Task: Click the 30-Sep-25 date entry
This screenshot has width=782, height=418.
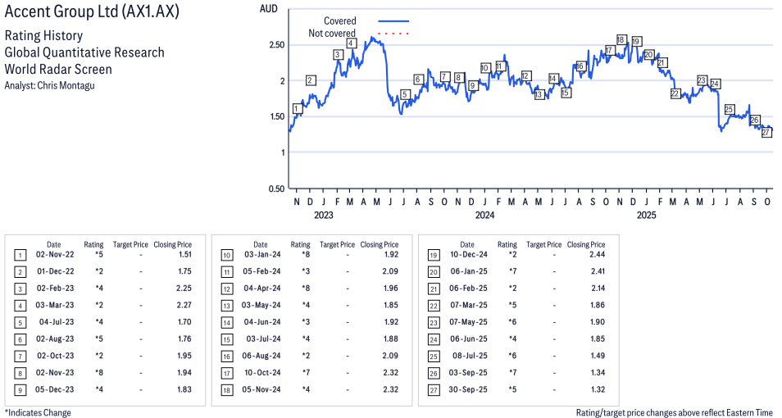Action: pyautogui.click(x=466, y=390)
